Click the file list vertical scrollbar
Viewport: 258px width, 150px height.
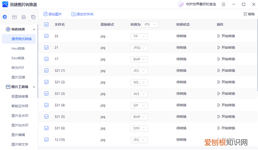[x=257, y=55]
